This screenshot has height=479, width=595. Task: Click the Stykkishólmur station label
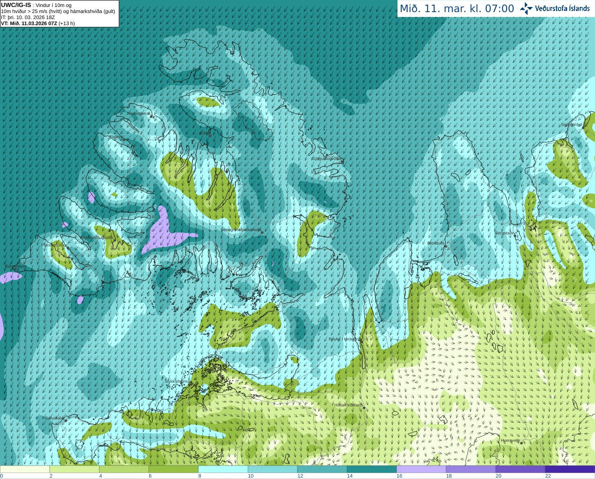click(x=177, y=381)
